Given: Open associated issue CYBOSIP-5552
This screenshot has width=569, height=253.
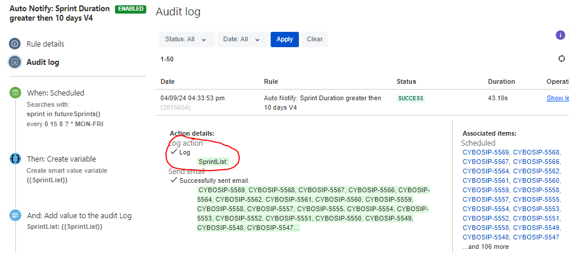Looking at the screenshot, I should click(x=486, y=218).
